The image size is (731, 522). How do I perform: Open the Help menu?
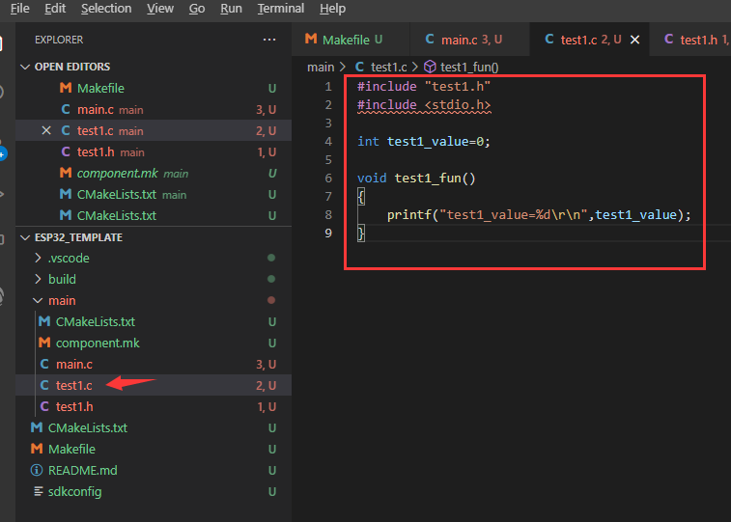332,9
